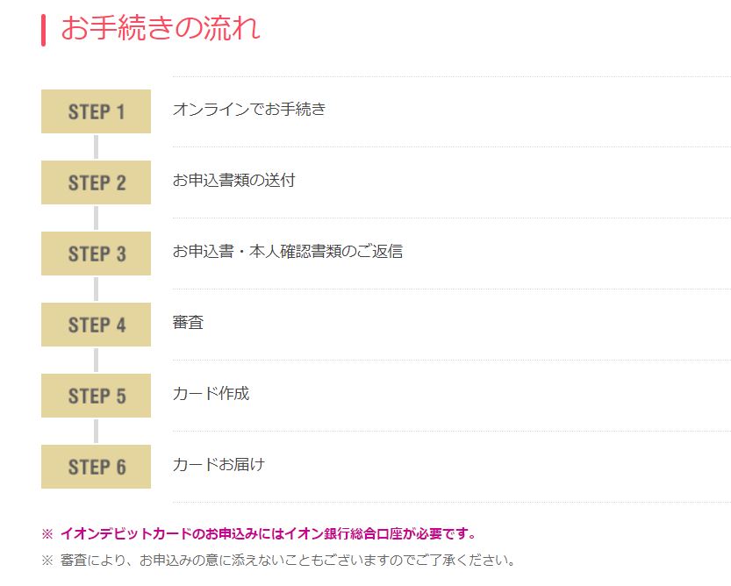
Task: Click the gray 審査により disclaimer note
Action: [288, 560]
